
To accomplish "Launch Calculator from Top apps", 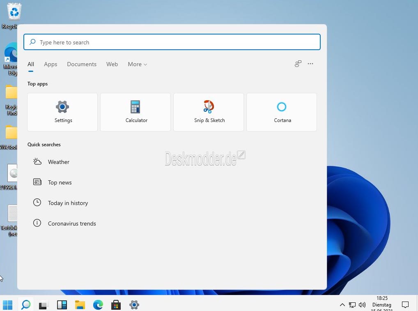I will pos(136,112).
